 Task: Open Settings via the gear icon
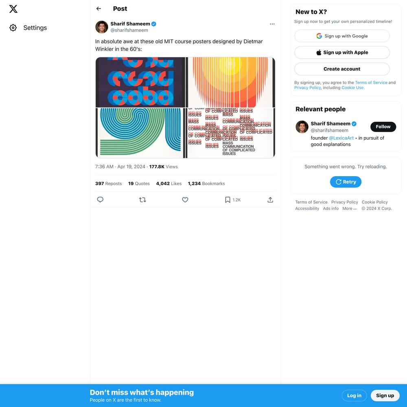[13, 28]
